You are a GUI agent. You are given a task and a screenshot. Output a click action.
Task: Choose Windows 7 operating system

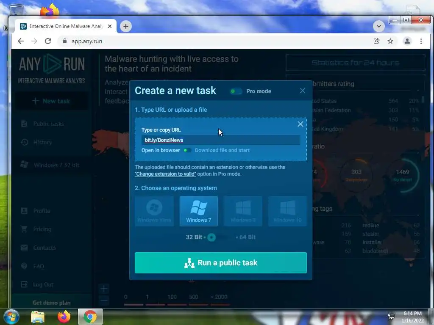click(198, 211)
